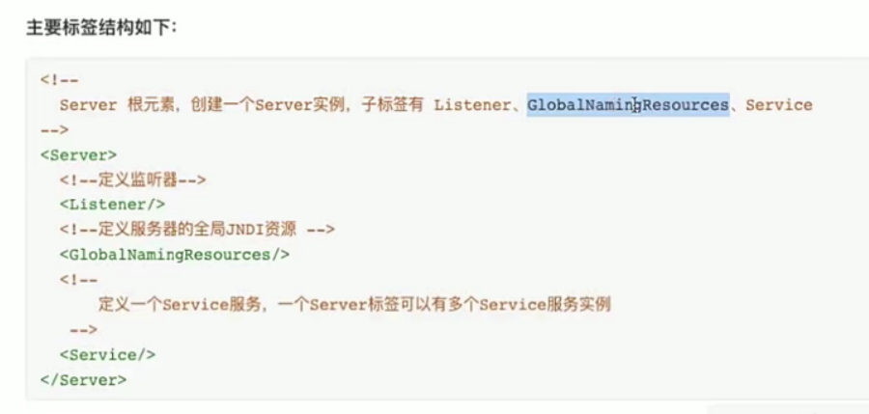Click the --> closing marker above <Server>

[54, 129]
